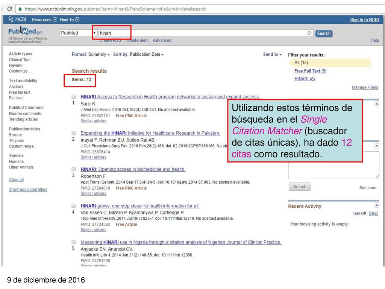Click Similar articles under PMID 27294019
Screen dimensions: 385x289
tap(93, 194)
